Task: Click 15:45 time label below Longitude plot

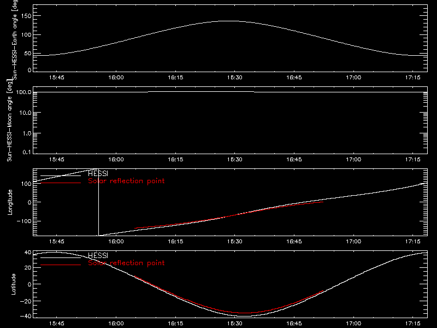Action: point(57,242)
